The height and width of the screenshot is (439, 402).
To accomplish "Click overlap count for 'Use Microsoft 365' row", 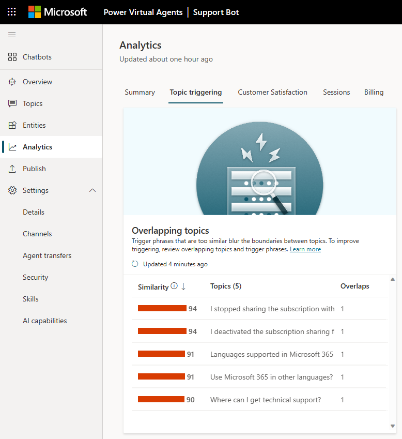I will tap(343, 377).
